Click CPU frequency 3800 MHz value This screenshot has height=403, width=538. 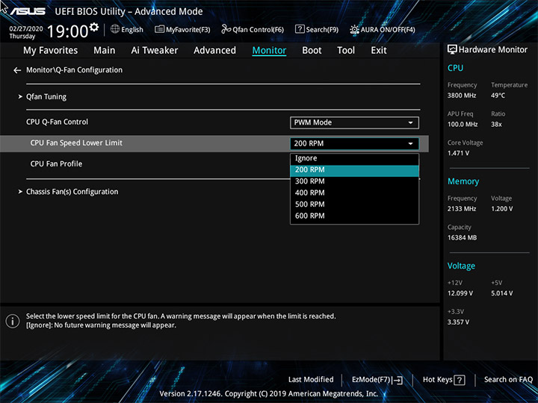(x=462, y=96)
